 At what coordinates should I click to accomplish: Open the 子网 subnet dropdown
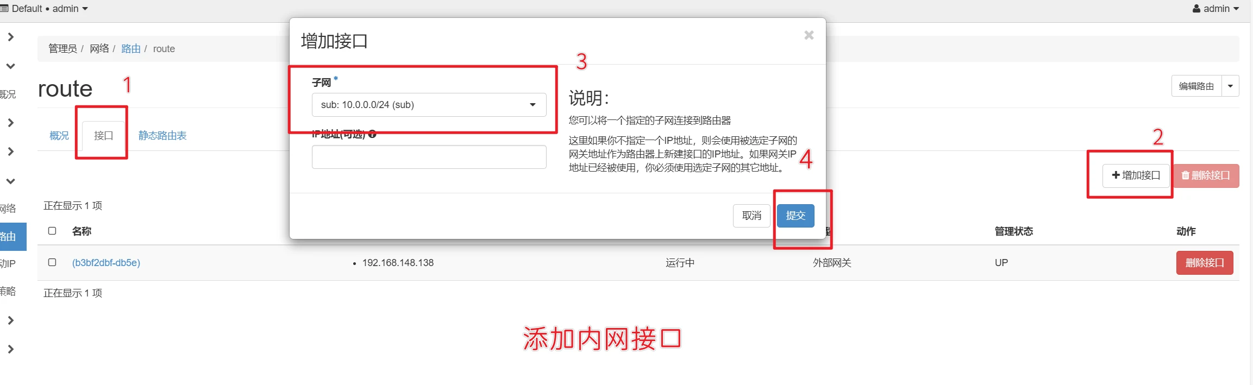(429, 105)
